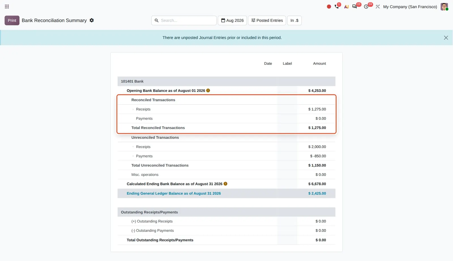Click the $ 2,425.00 ledger amount
This screenshot has width=453, height=261.
[x=317, y=193]
